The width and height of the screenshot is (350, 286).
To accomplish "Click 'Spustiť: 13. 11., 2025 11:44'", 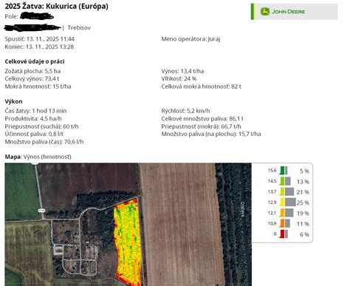I will (x=40, y=39).
